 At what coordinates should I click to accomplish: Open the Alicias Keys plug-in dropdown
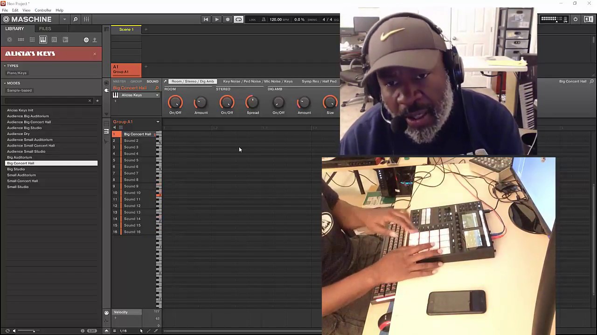coord(157,95)
